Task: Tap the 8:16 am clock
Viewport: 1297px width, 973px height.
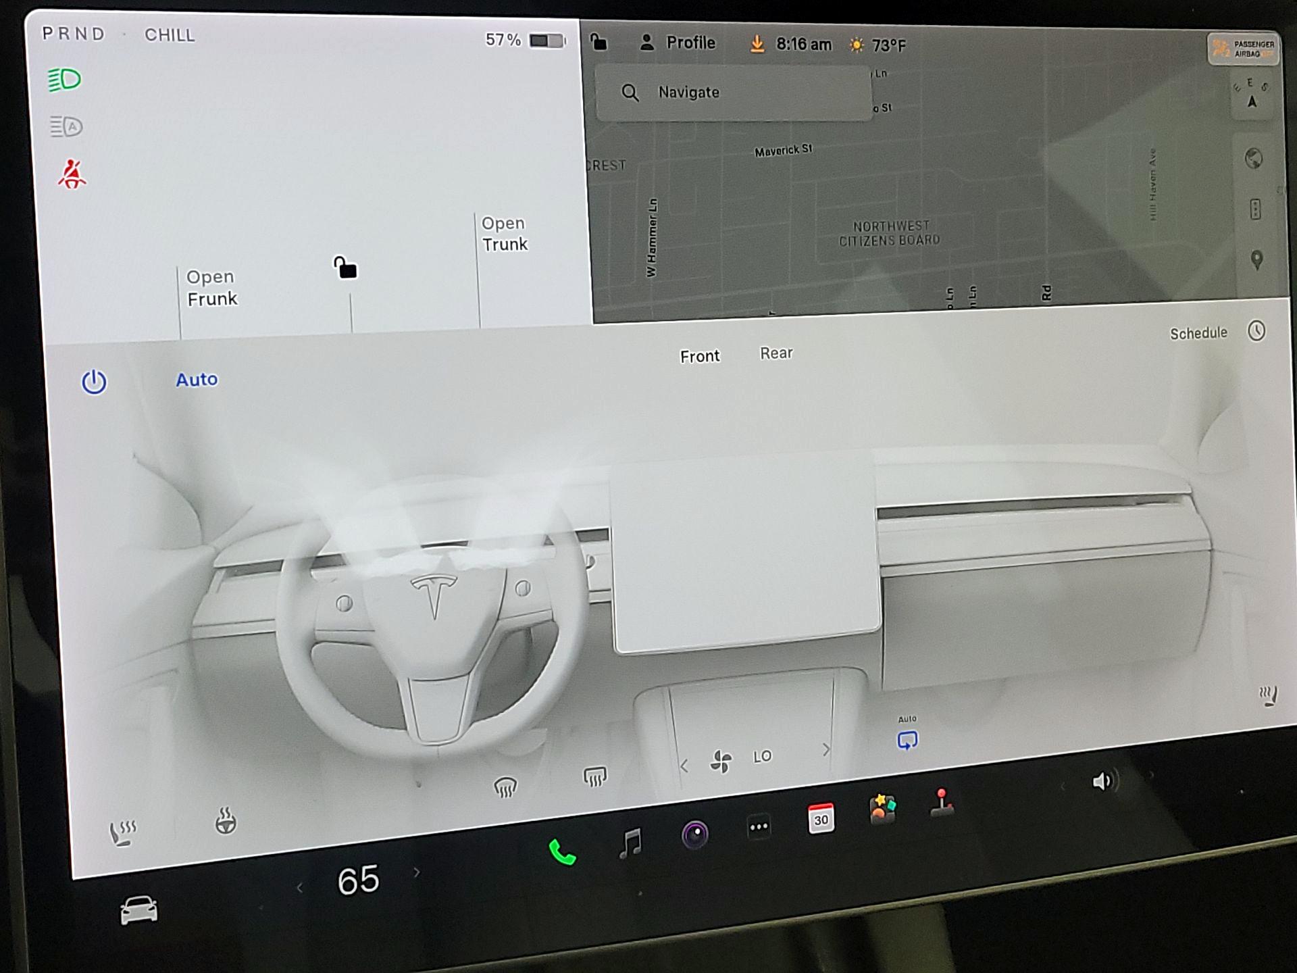Action: pos(804,45)
